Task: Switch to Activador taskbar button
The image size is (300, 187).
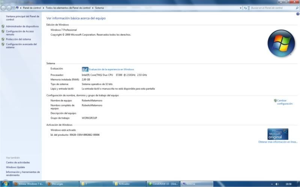Action: pos(129,184)
